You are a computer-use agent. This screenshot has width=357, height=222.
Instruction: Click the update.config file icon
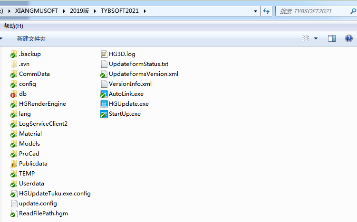pos(14,203)
